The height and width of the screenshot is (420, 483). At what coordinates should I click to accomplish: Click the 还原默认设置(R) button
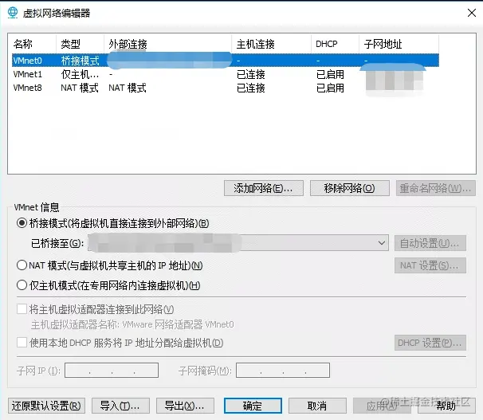(46, 406)
